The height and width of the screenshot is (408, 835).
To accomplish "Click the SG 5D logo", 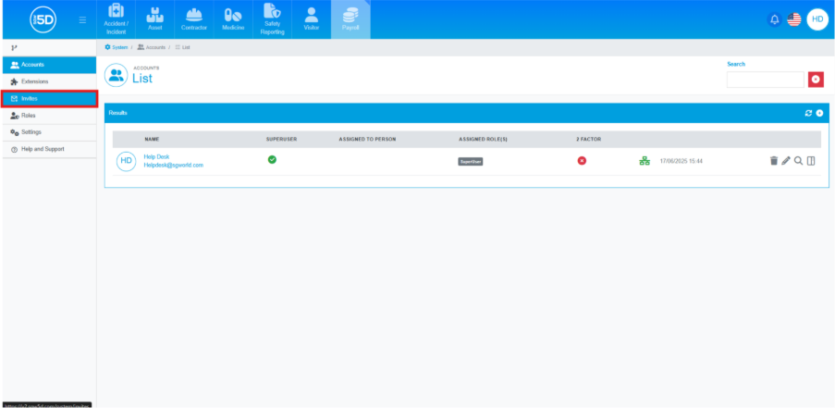I will click(43, 19).
